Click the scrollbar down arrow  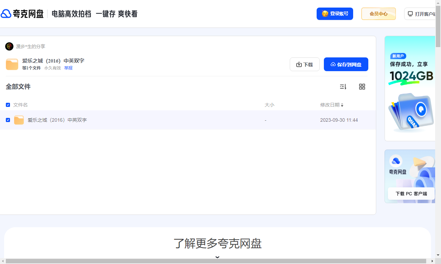[438, 255]
